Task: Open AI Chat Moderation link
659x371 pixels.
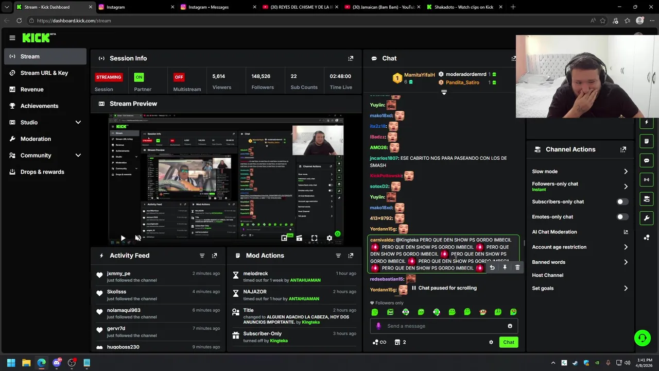Action: point(580,232)
